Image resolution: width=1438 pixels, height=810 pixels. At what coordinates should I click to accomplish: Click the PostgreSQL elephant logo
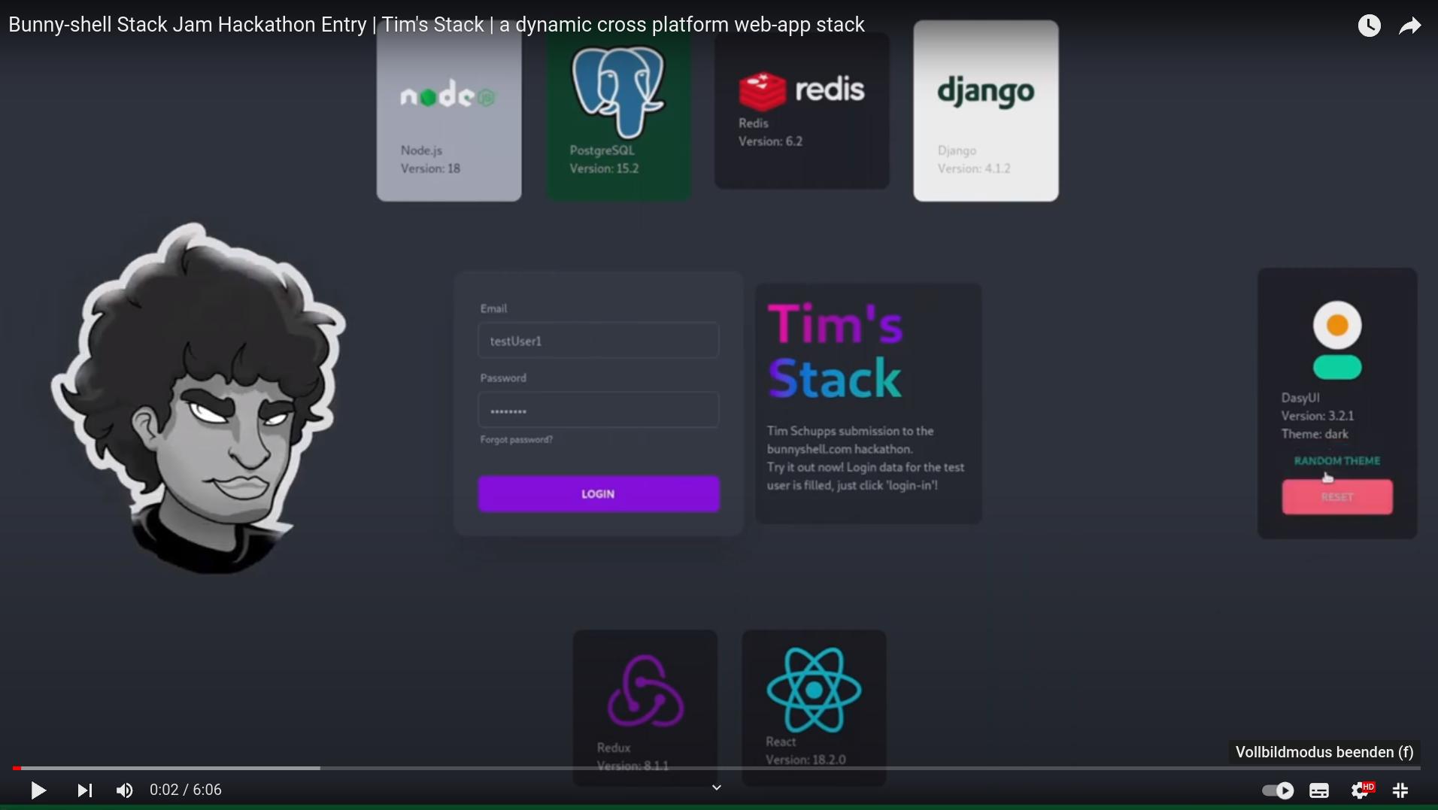[x=618, y=92]
